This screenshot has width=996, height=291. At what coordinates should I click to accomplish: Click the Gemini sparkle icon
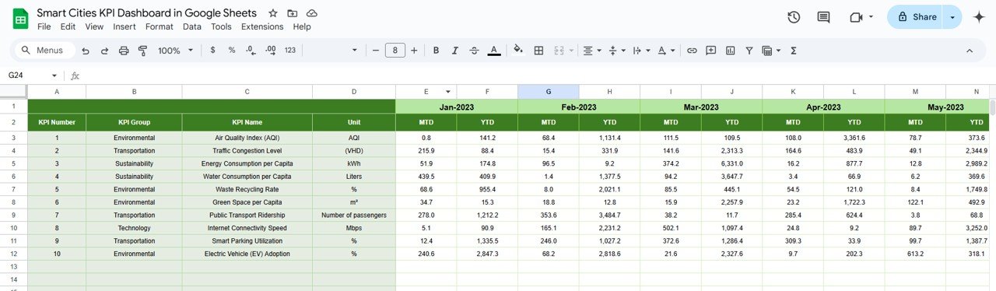point(980,17)
